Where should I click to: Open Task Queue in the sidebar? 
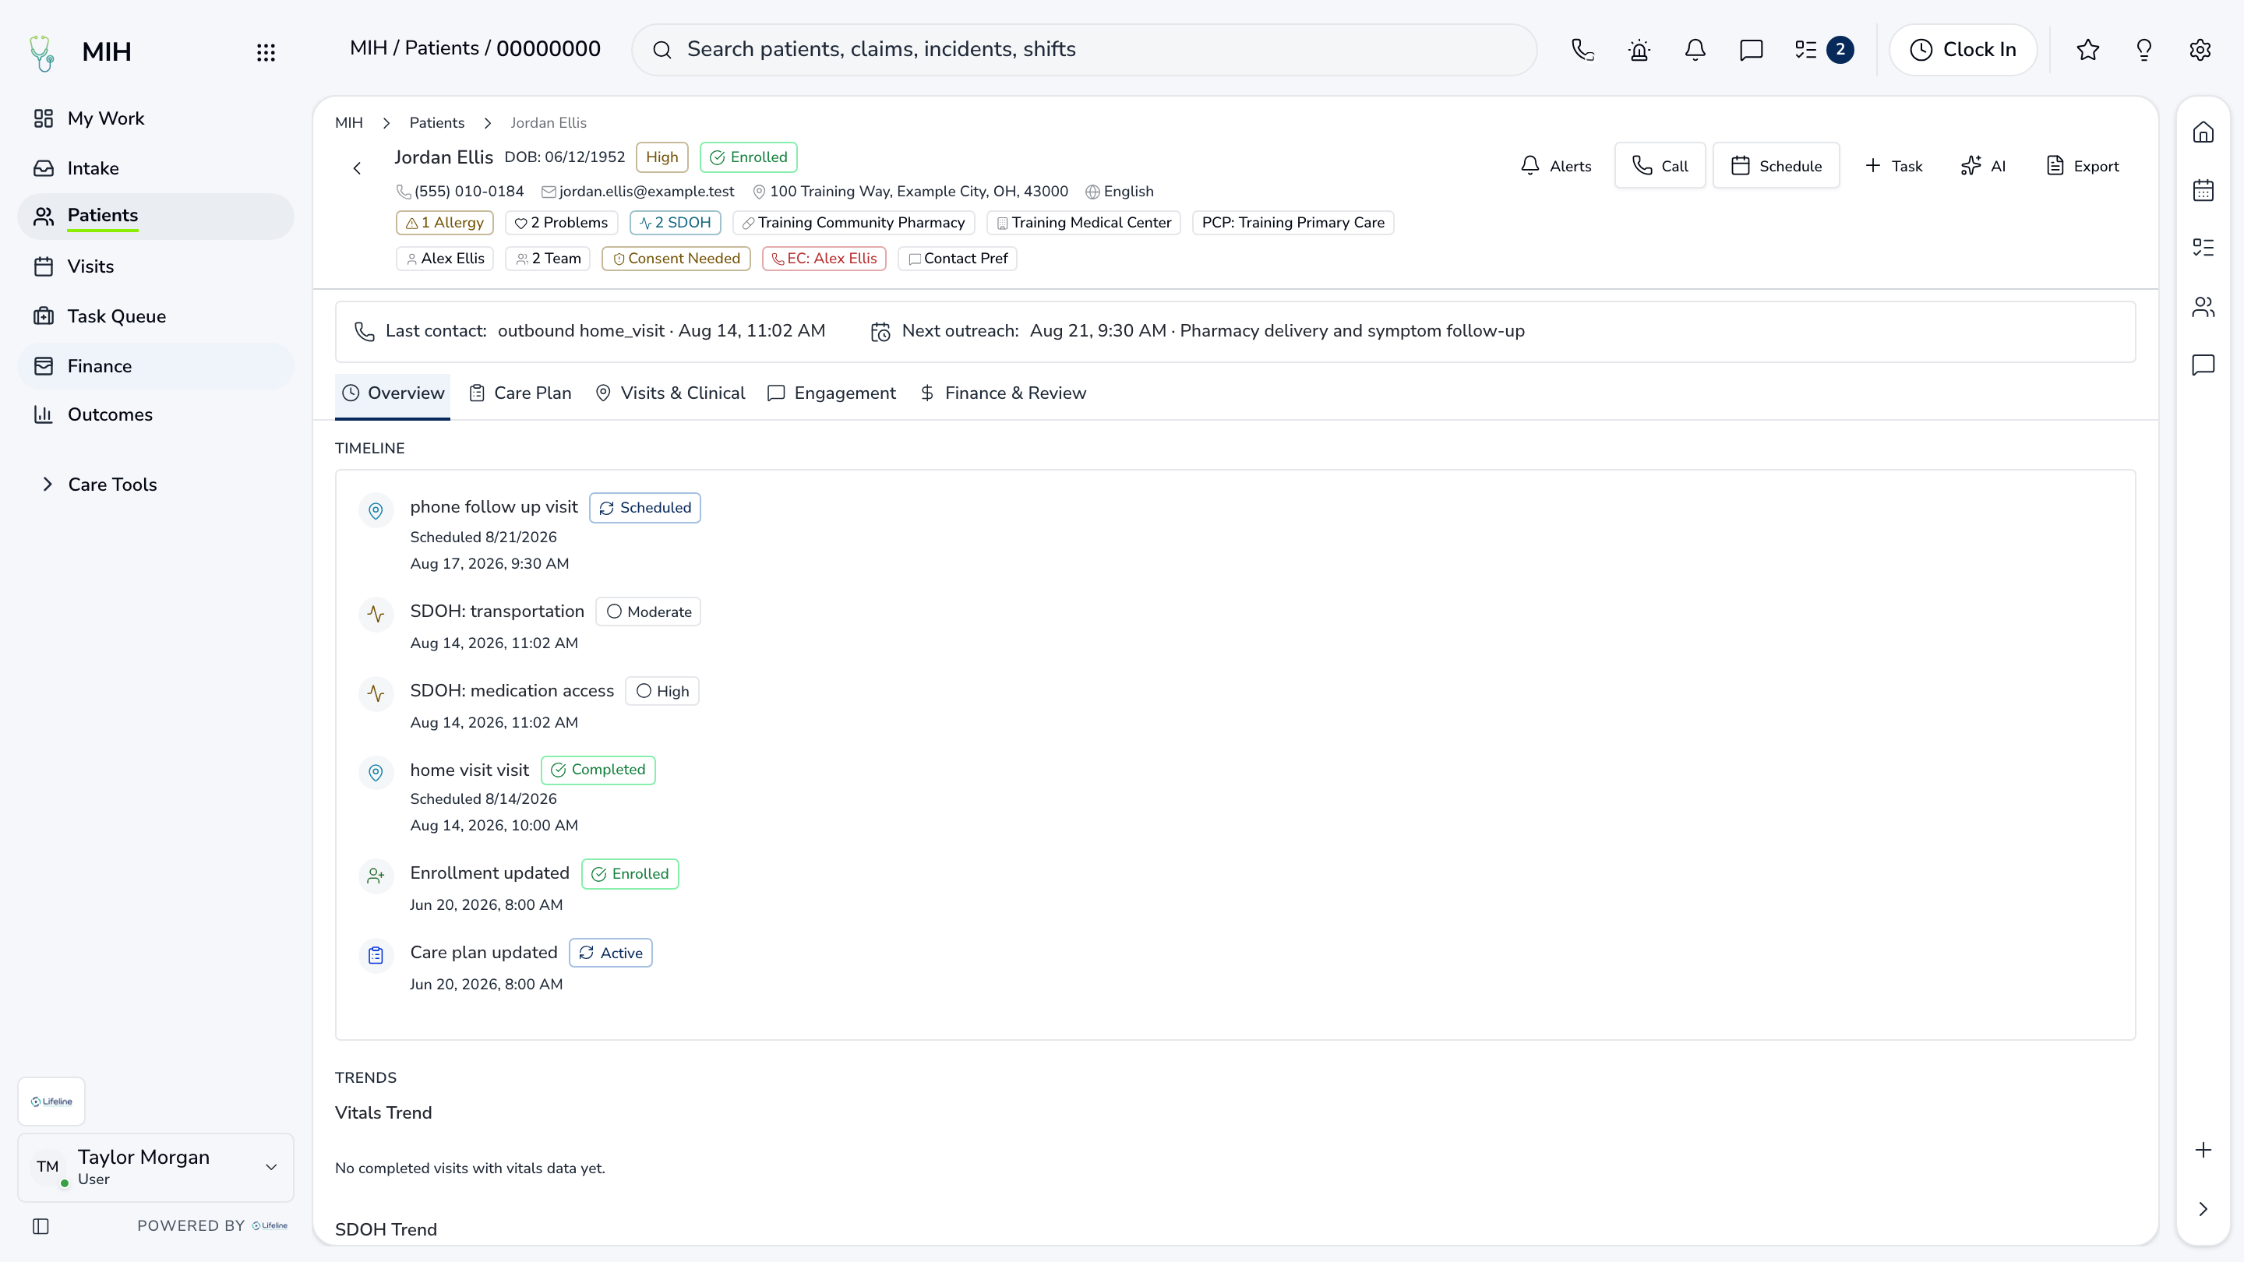click(x=156, y=316)
